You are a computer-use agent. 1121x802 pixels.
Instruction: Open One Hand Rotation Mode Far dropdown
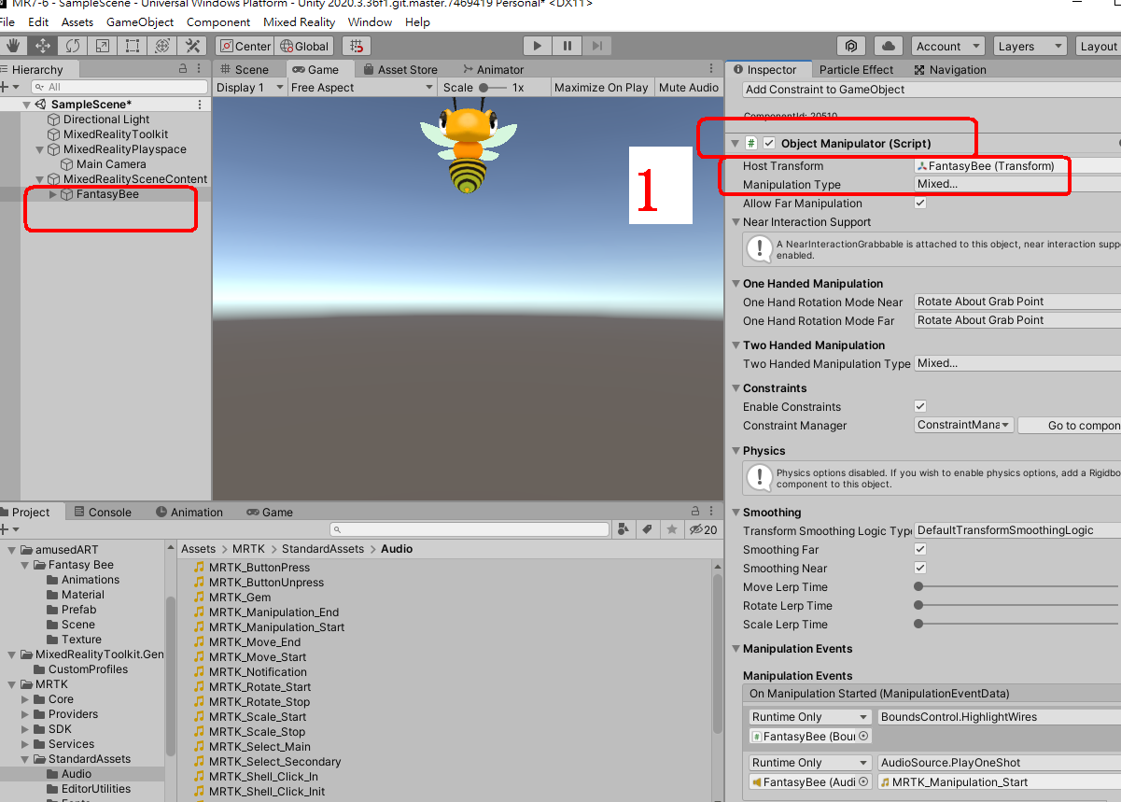(x=1017, y=320)
